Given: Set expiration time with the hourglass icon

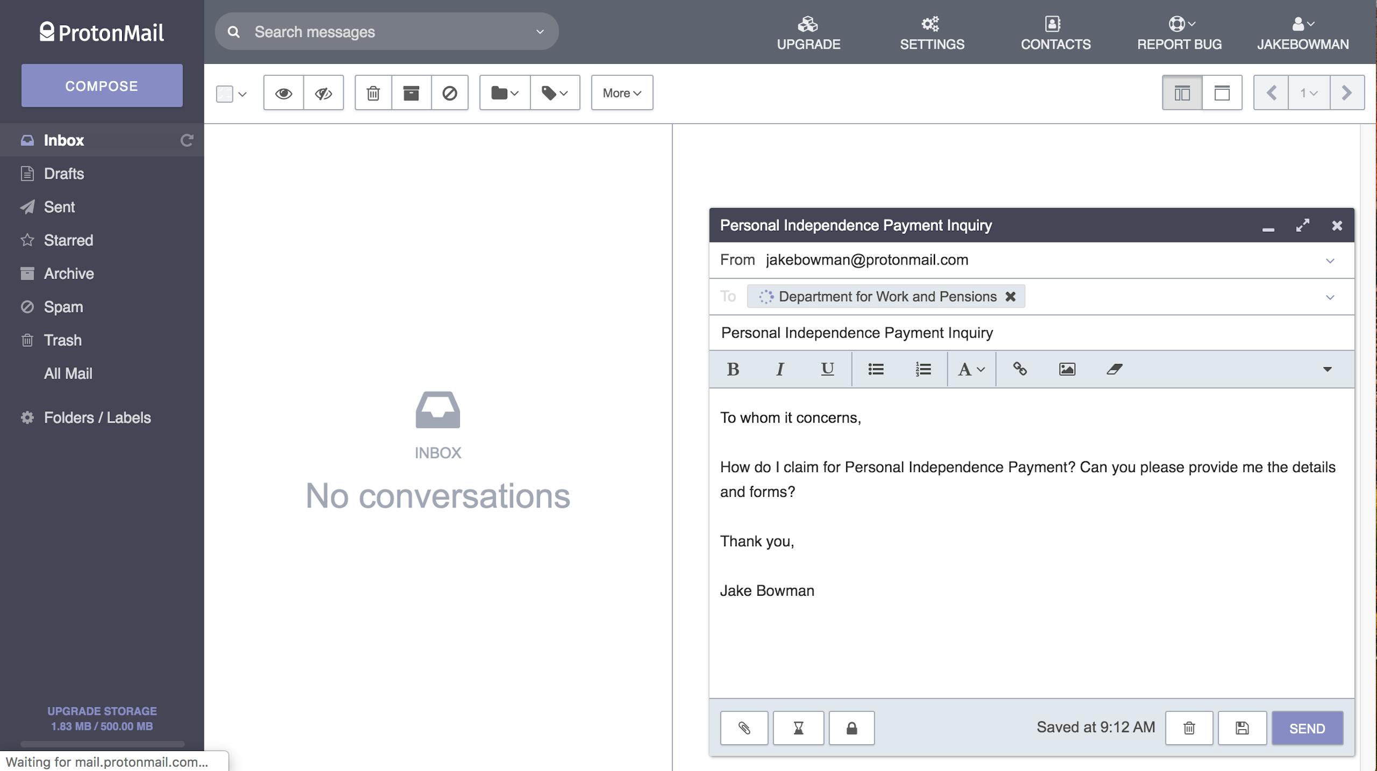Looking at the screenshot, I should point(798,728).
